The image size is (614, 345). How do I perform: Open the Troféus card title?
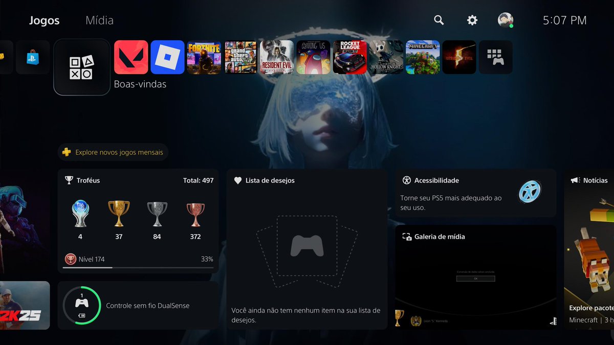pyautogui.click(x=88, y=180)
